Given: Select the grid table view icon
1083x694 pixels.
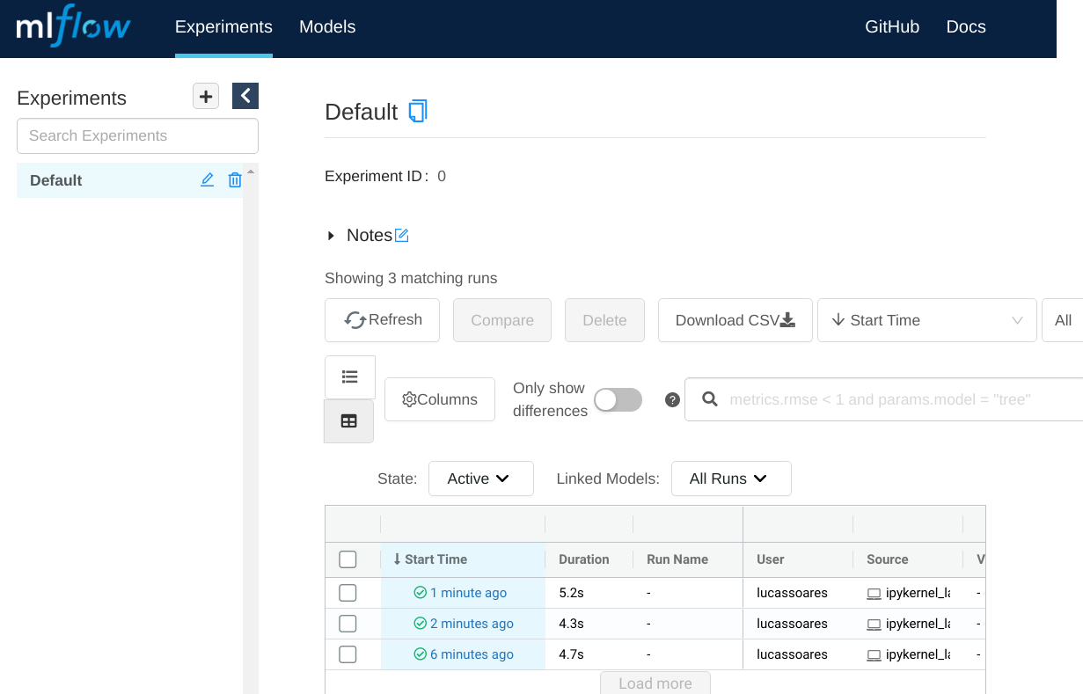Looking at the screenshot, I should 349,421.
